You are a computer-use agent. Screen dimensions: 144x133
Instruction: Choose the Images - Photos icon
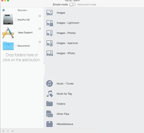point(49,33)
